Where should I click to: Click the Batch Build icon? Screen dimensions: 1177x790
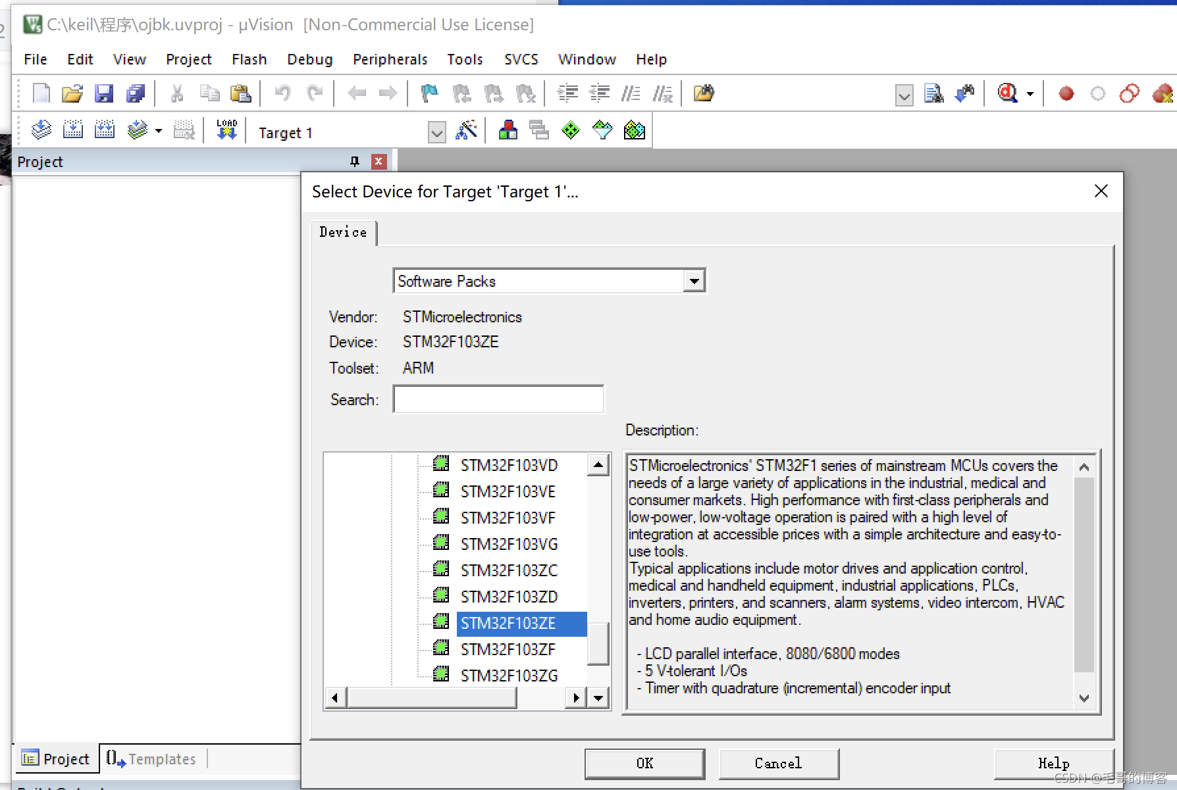pos(138,130)
